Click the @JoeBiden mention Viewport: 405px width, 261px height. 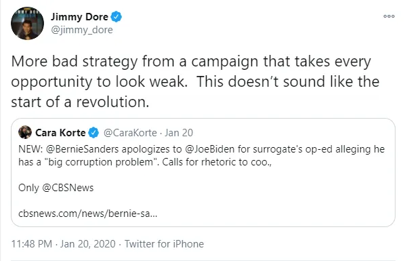click(210, 149)
